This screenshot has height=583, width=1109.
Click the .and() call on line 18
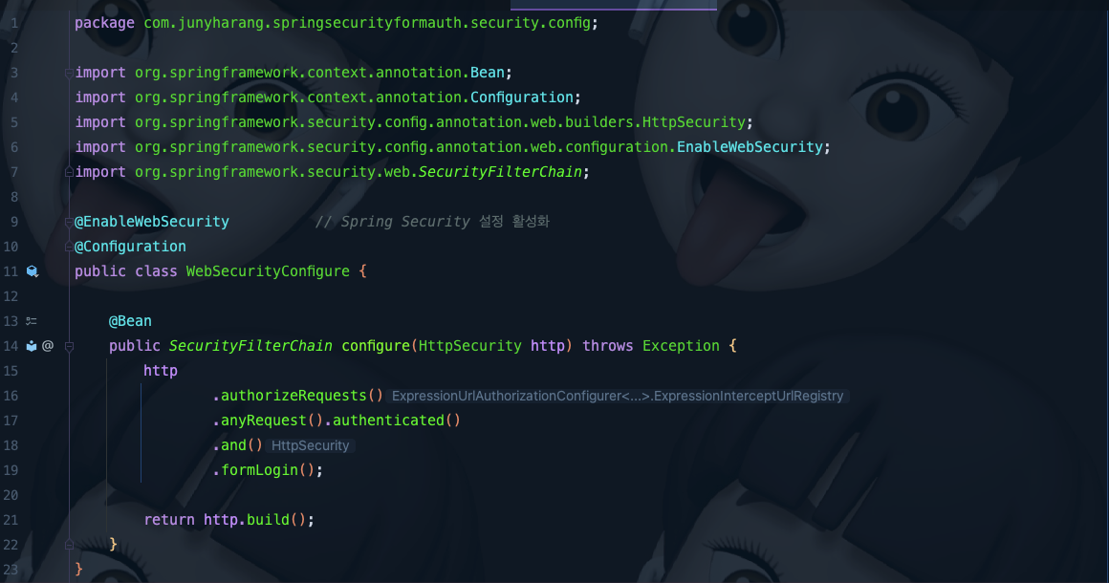238,445
